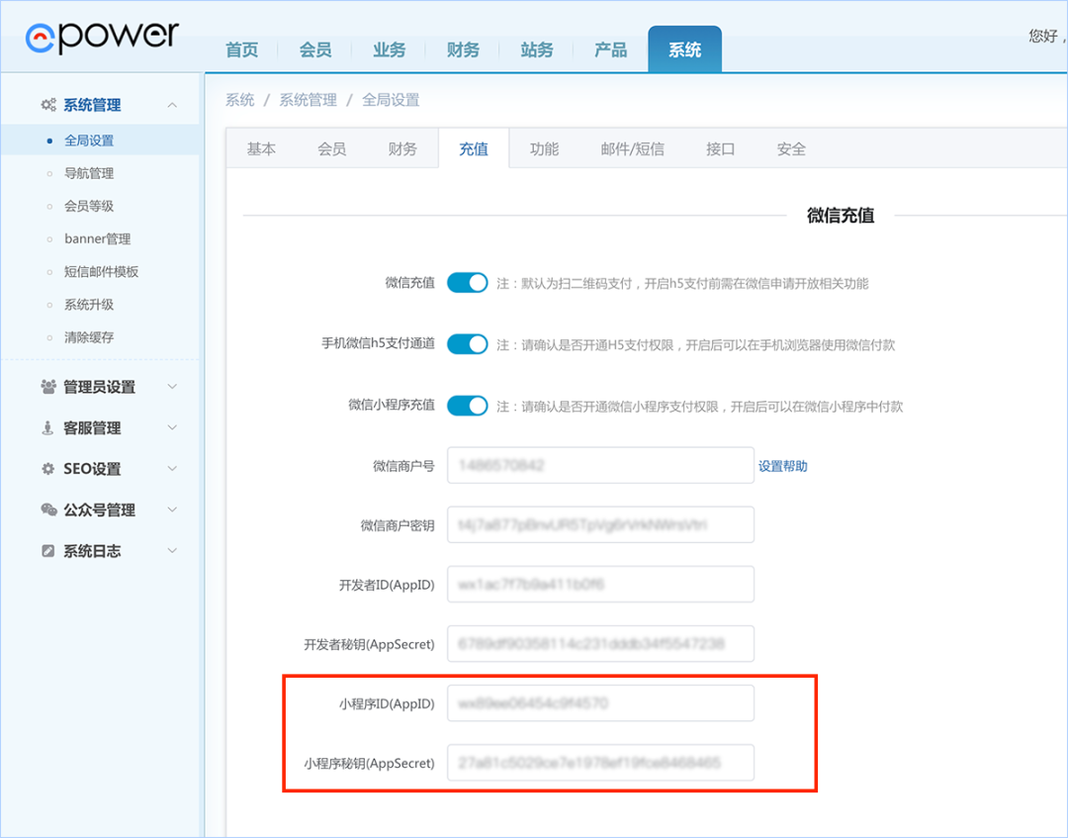Click the 开发者秘钥(AppSecret) input field

point(600,643)
